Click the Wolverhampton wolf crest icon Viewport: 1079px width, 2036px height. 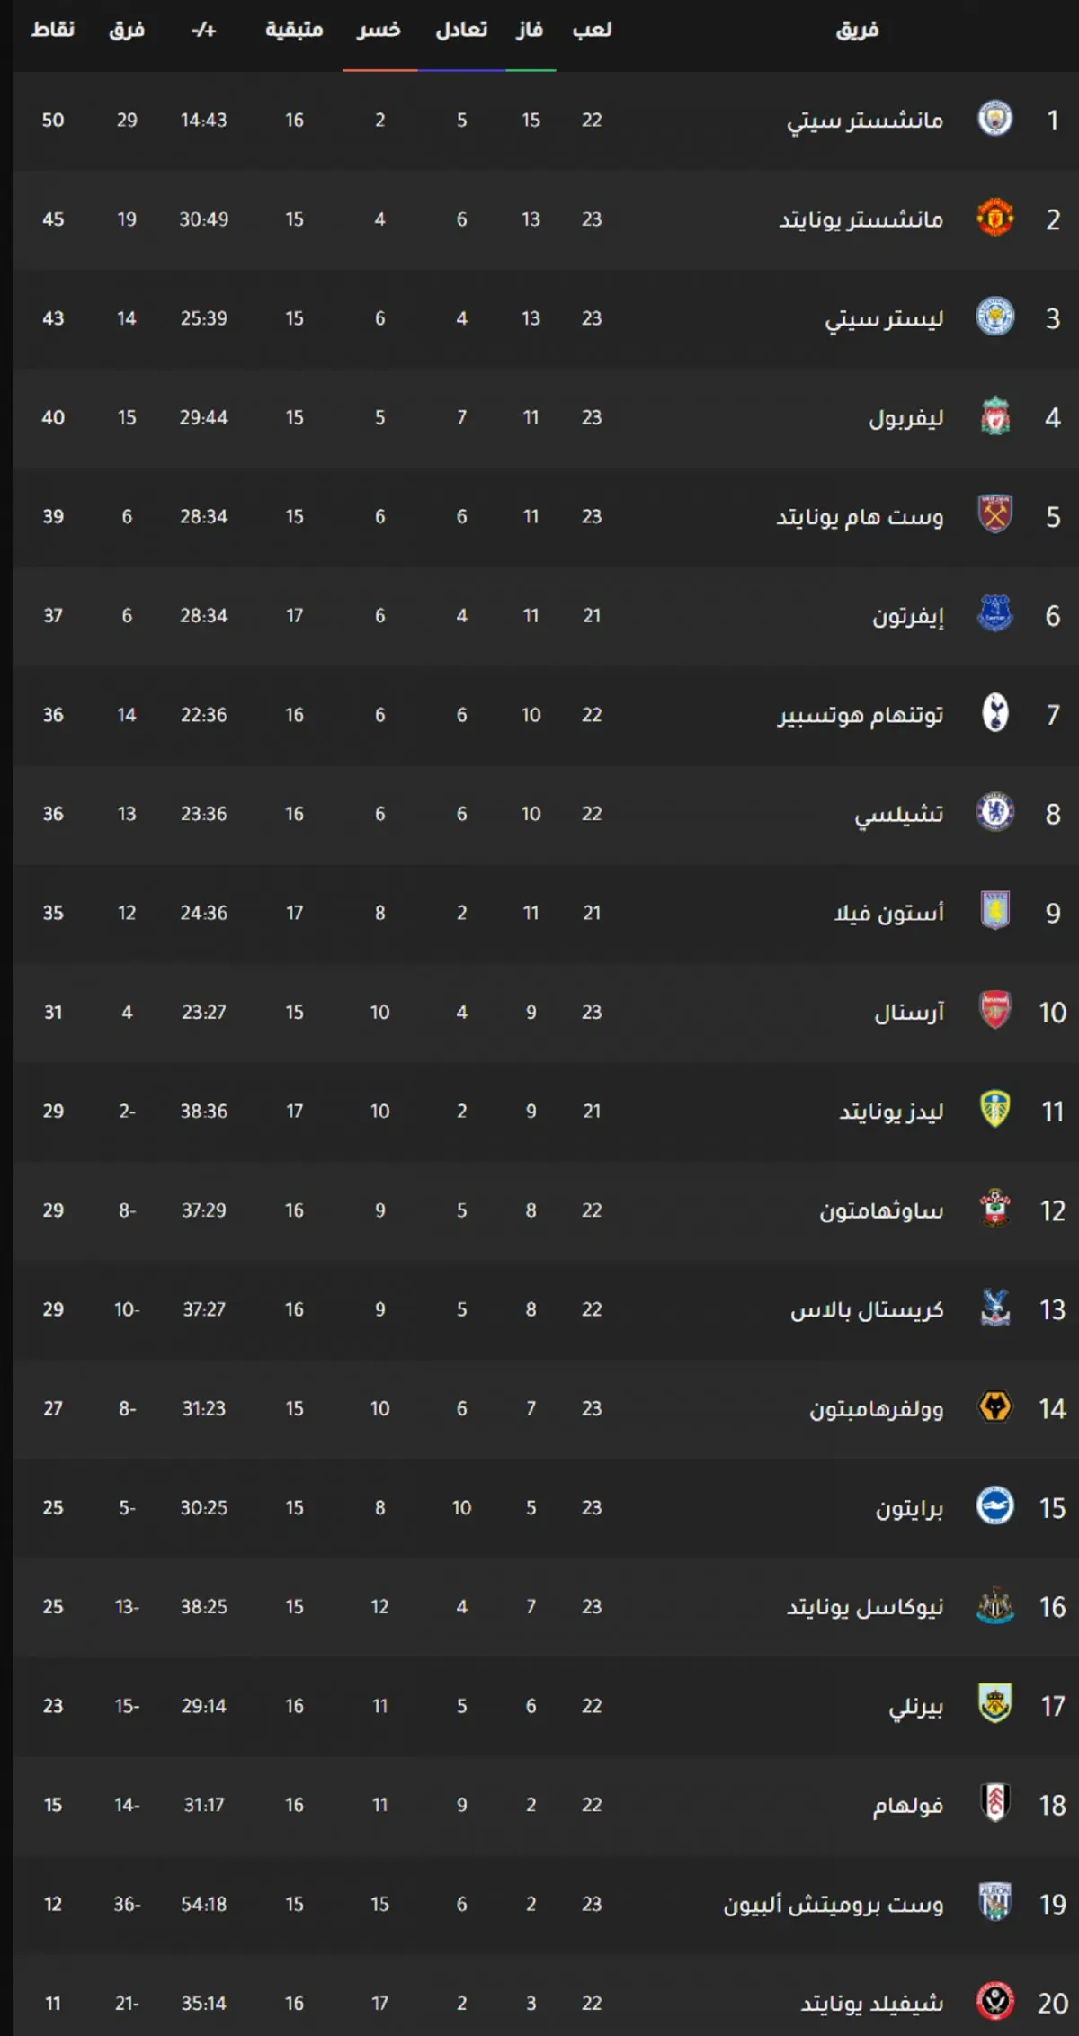click(x=994, y=1407)
